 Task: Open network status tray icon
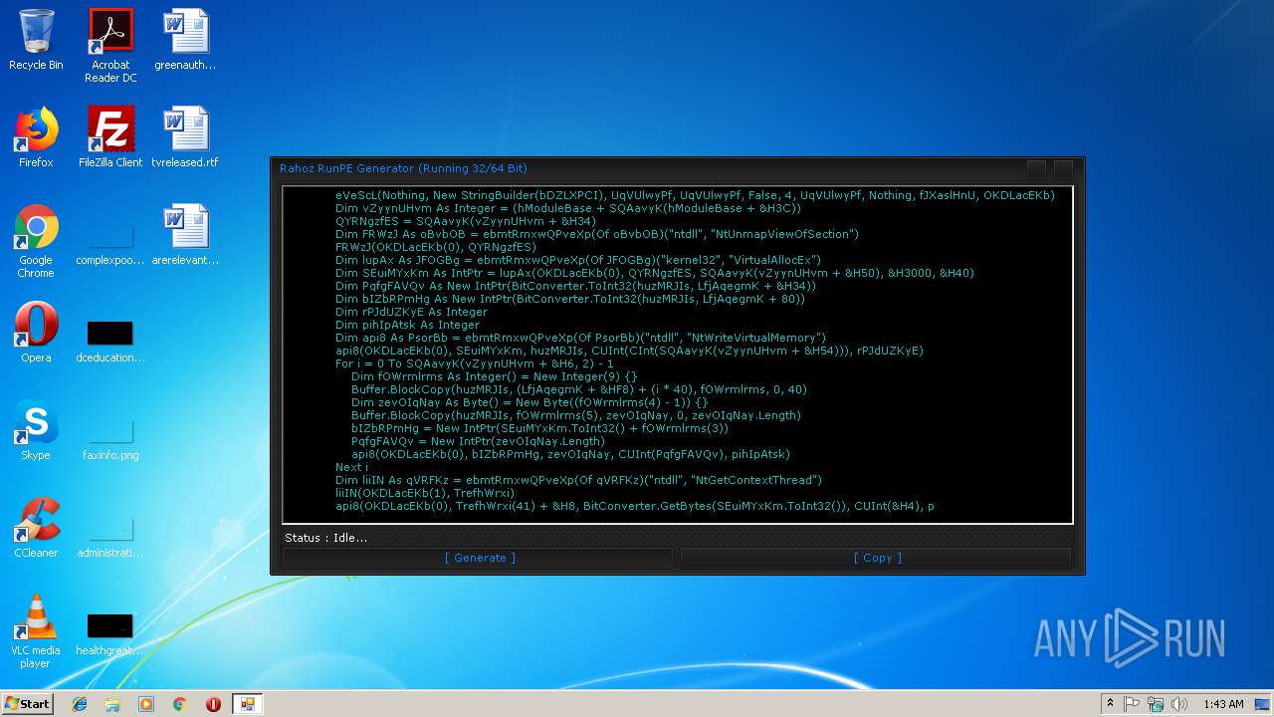[1156, 704]
